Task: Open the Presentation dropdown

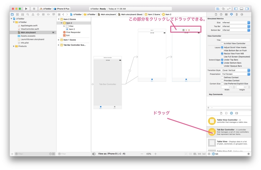Action: click(x=236, y=74)
